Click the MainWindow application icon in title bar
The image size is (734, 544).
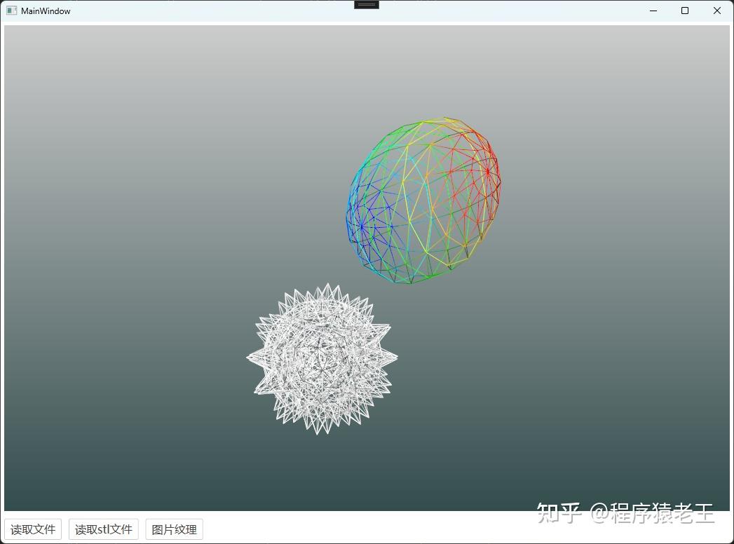(11, 11)
